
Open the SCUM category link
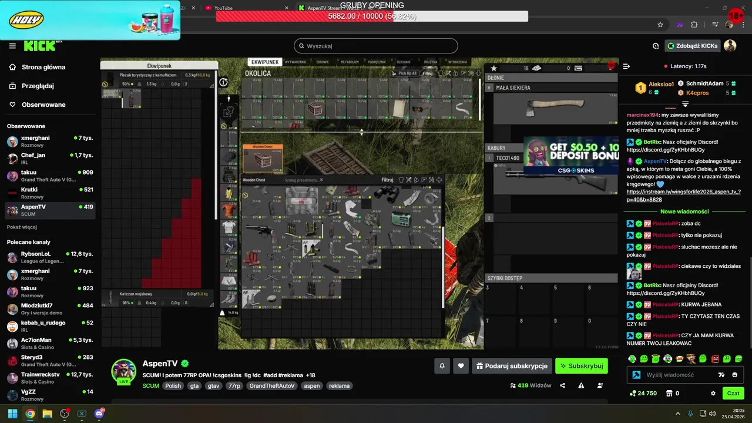[150, 386]
